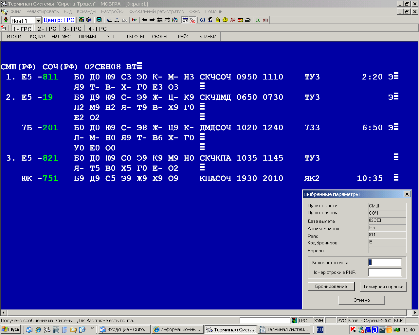This screenshot has width=419, height=335.
Task: Click the Номер строки в PNR field
Action: click(385, 272)
